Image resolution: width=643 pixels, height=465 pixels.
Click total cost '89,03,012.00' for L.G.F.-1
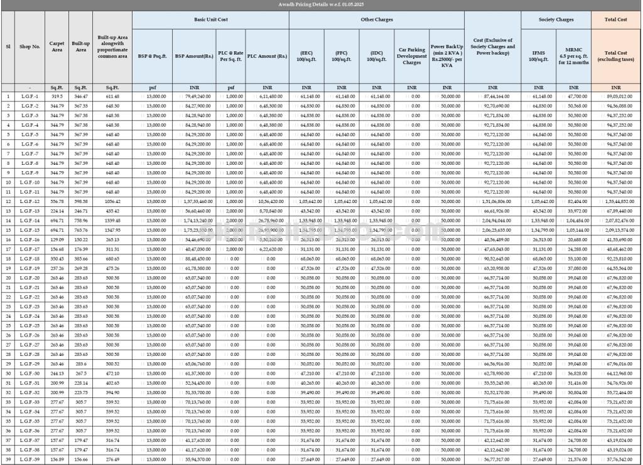coord(615,97)
